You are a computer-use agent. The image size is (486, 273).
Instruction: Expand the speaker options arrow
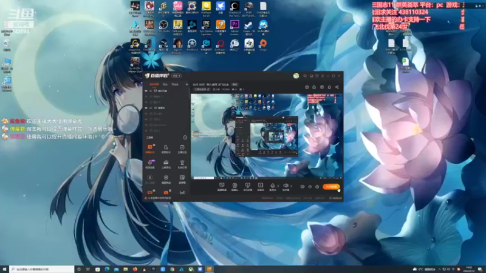[x=291, y=186]
